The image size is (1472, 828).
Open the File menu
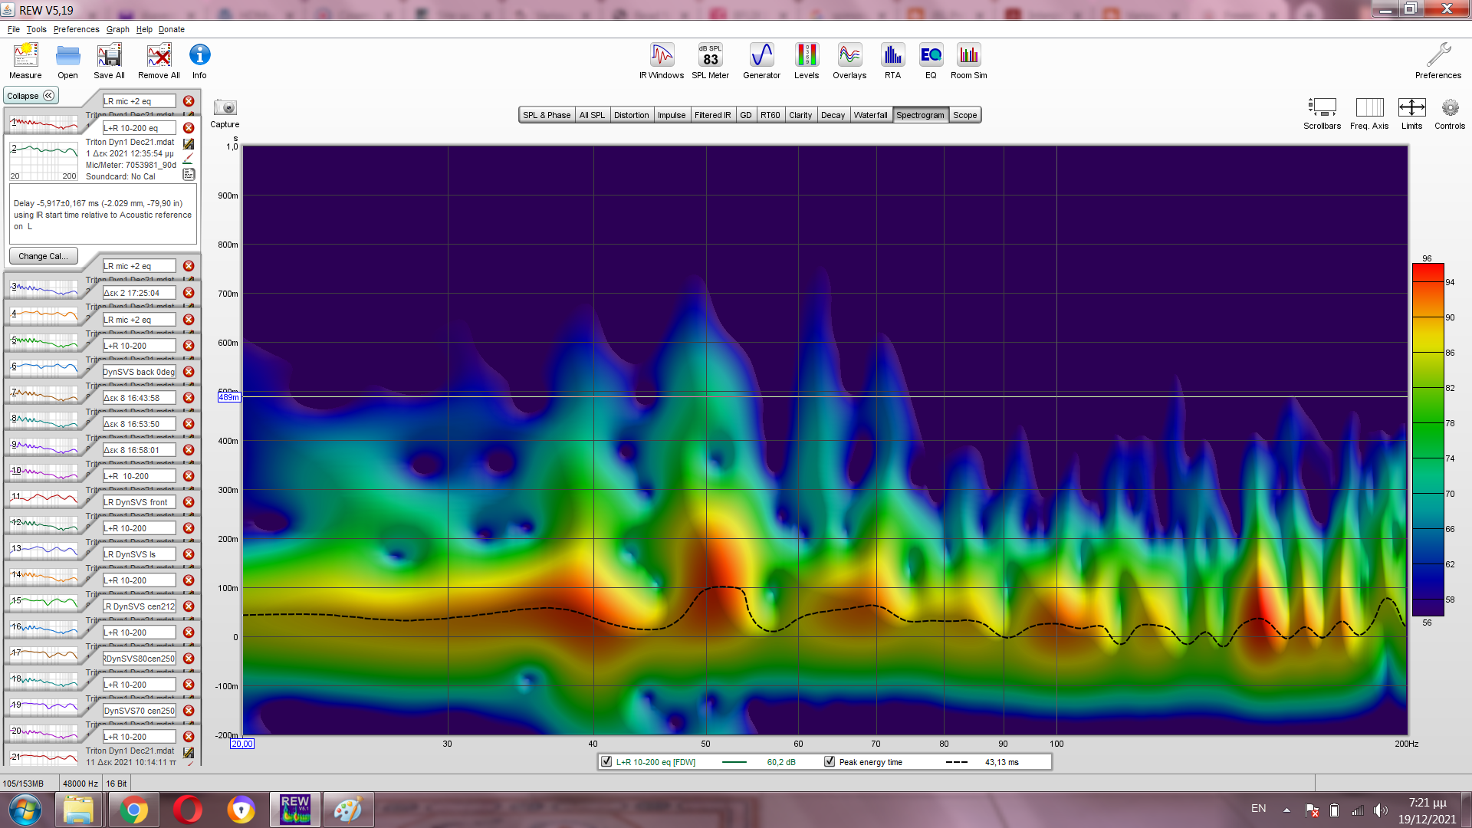[14, 29]
